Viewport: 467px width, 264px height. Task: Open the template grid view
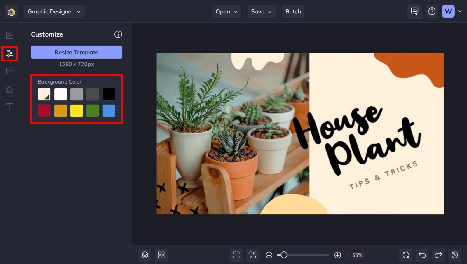point(161,255)
